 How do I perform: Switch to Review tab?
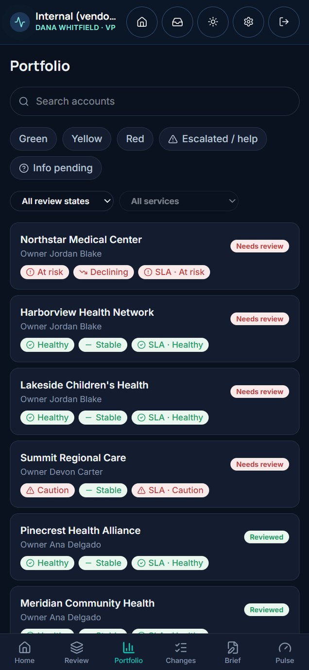click(x=77, y=652)
